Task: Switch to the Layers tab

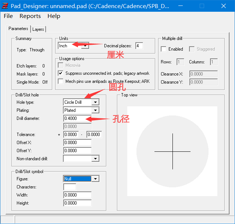Action: [x=38, y=29]
